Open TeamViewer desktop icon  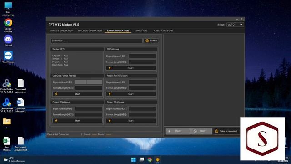point(8,57)
